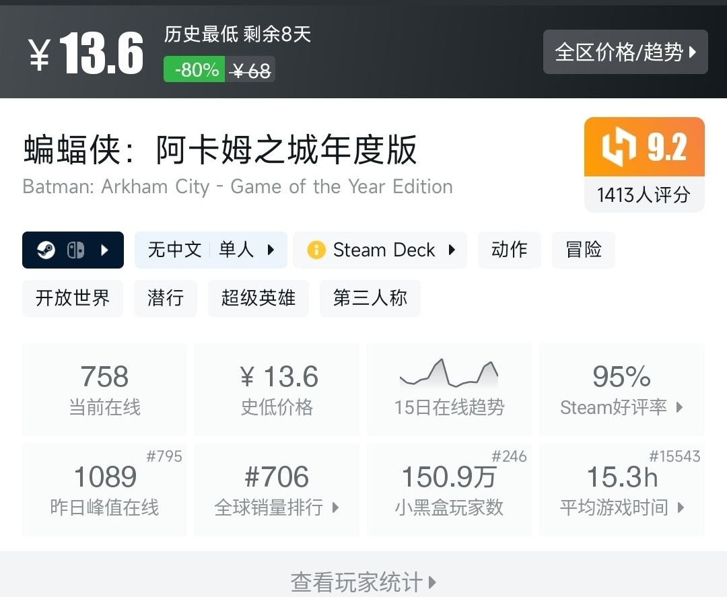The width and height of the screenshot is (727, 597).
Task: Expand the Steam Deck compatibility arrow
Action: coord(452,250)
